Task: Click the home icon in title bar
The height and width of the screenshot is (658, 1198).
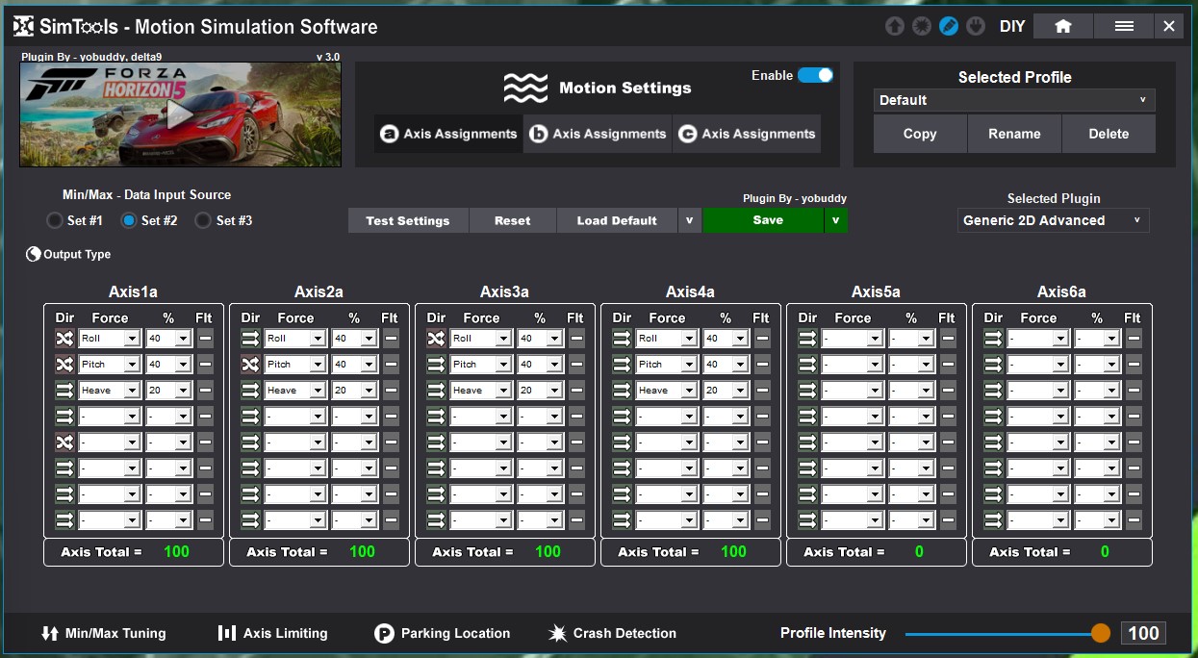Action: [1062, 26]
